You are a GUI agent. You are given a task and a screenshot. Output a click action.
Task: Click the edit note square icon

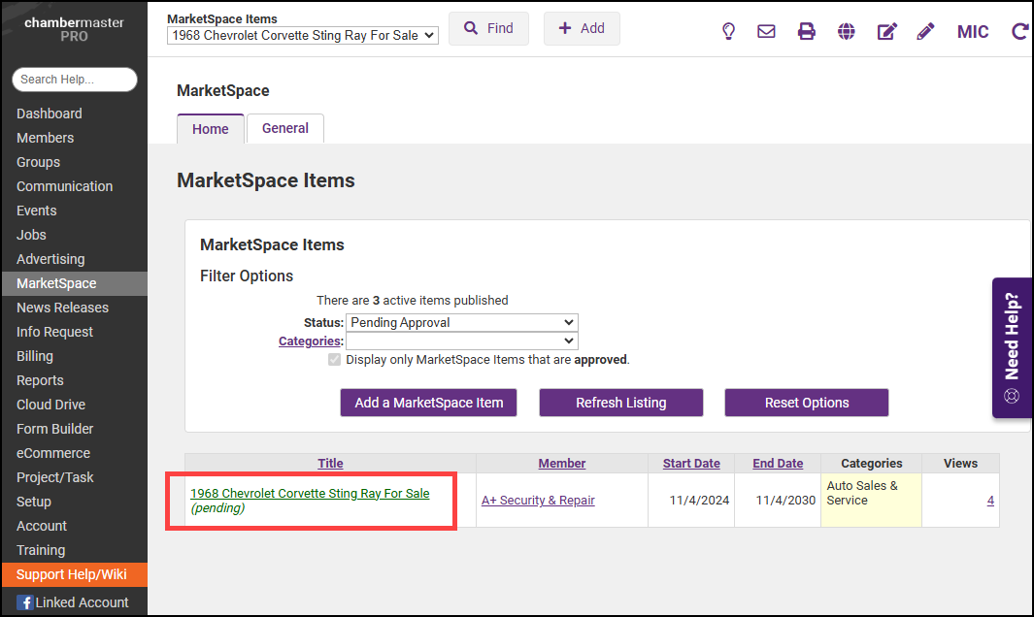pyautogui.click(x=887, y=31)
